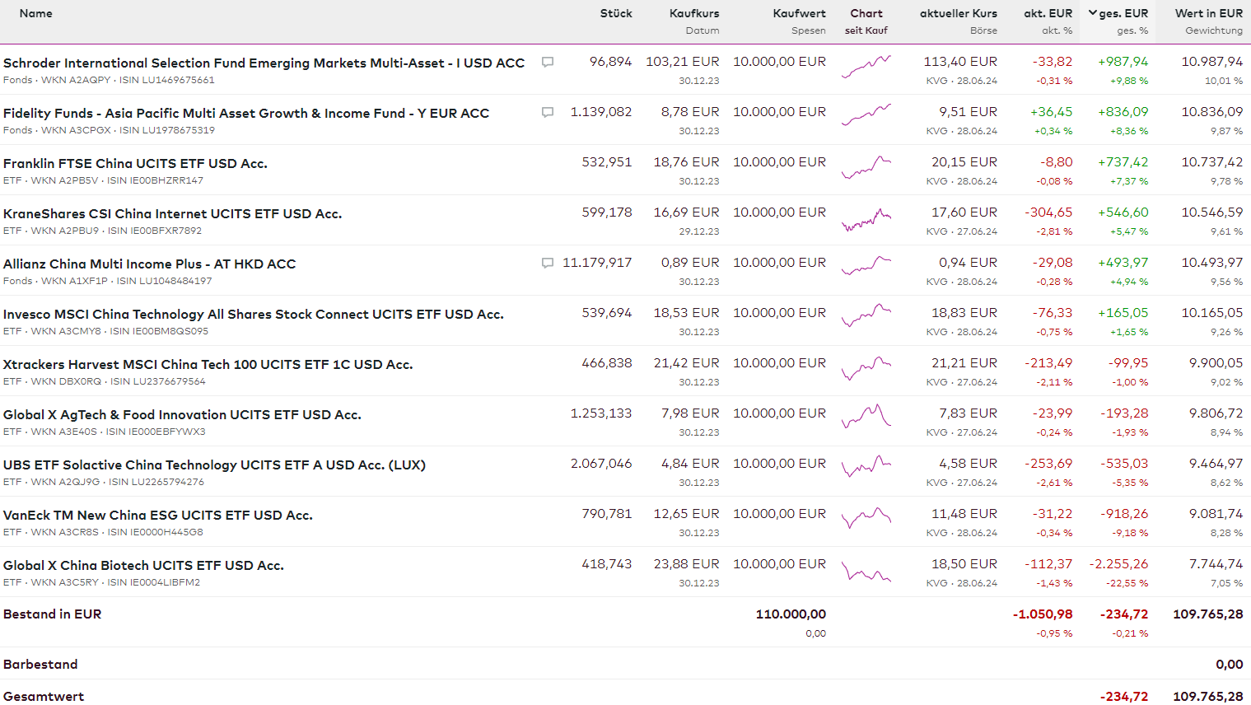Sort by the Kaufwert column header
Image resolution: width=1251 pixels, height=705 pixels.
click(799, 13)
